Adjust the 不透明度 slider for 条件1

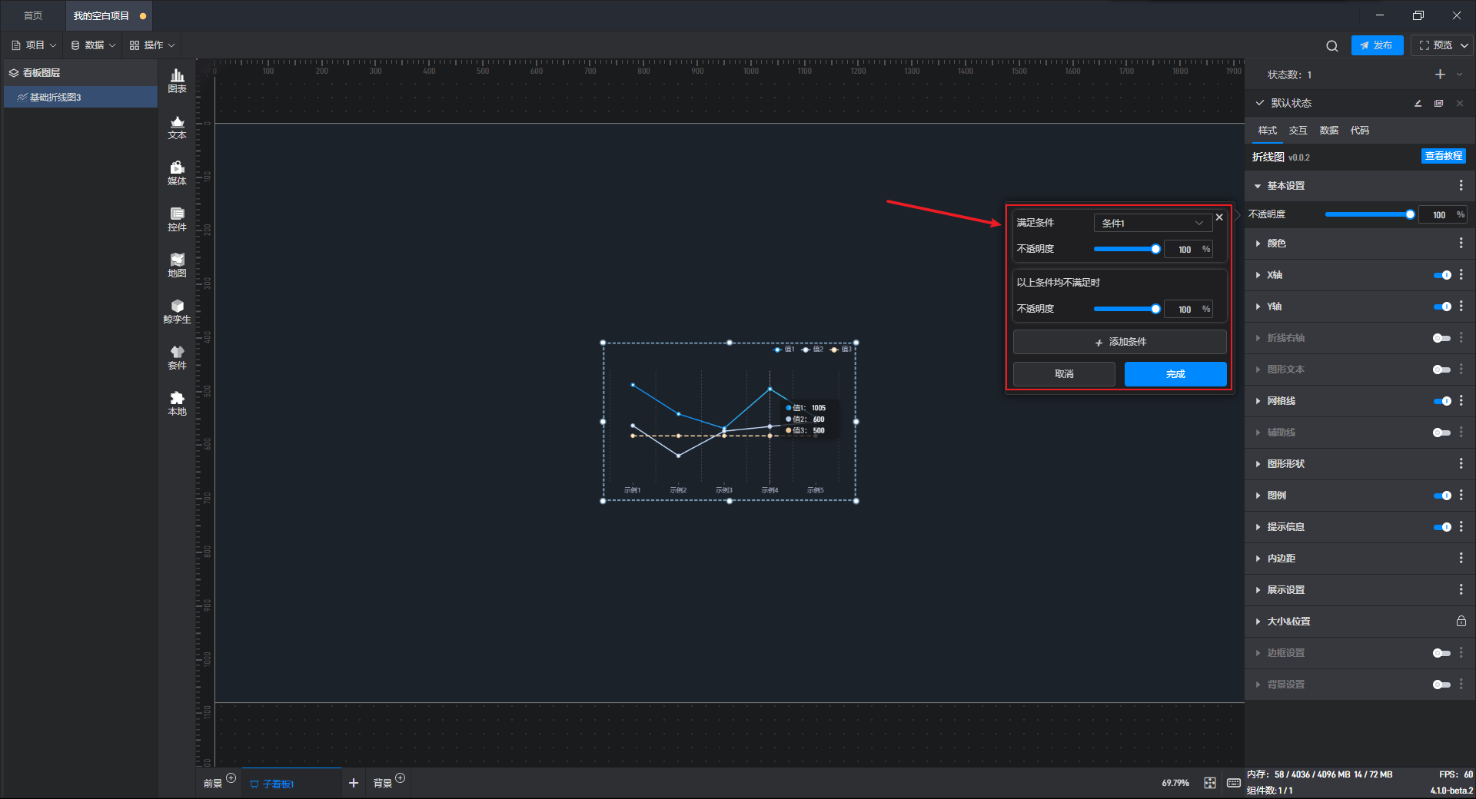1127,249
